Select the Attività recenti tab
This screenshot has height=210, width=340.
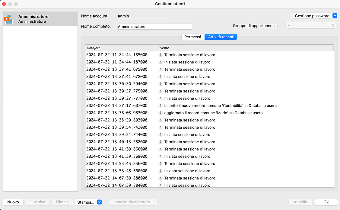(x=221, y=37)
